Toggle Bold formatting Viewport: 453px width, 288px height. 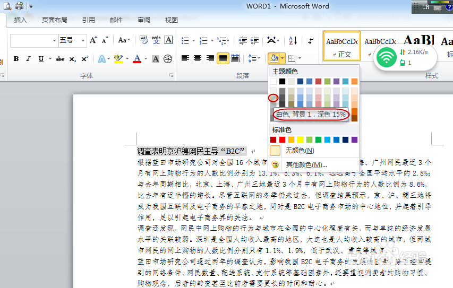click(16, 59)
